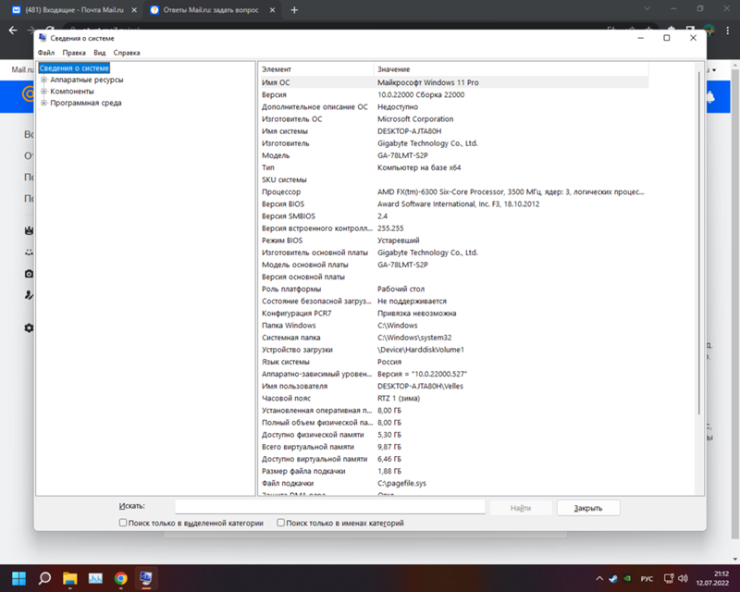
Task: Open the taskbar clock and date
Action: coord(714,578)
